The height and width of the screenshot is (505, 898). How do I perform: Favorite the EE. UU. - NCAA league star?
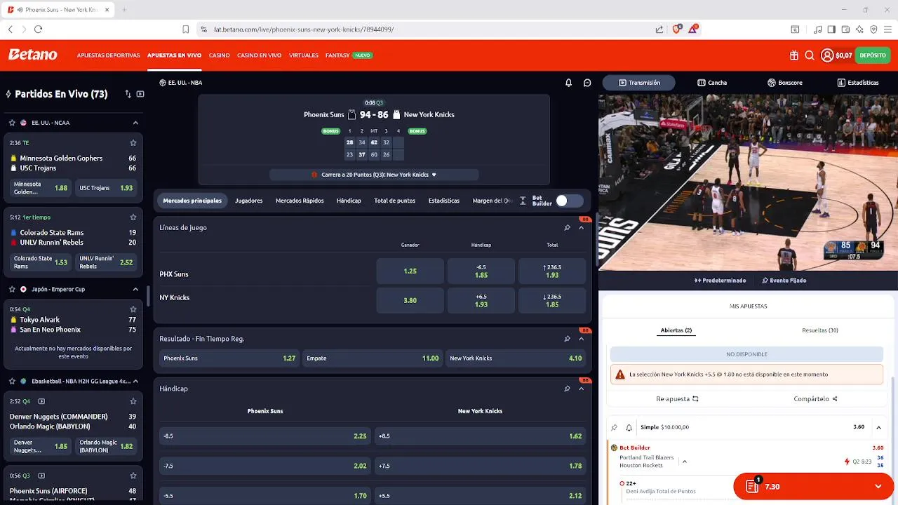click(x=12, y=123)
